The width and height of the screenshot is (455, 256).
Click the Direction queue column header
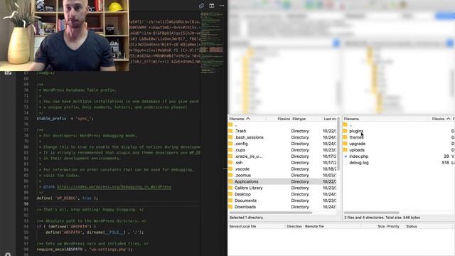point(294,226)
